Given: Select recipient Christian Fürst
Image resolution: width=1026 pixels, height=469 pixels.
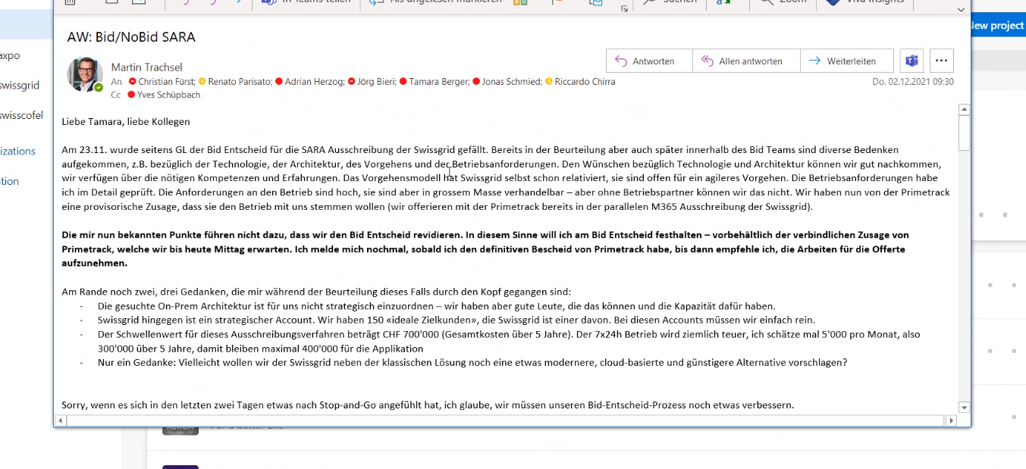Looking at the screenshot, I should pos(166,82).
